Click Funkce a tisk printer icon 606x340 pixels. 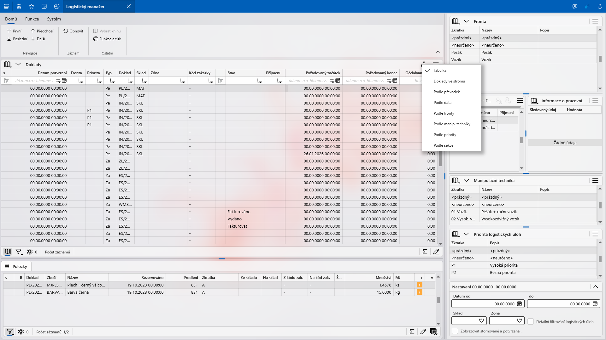pos(96,39)
